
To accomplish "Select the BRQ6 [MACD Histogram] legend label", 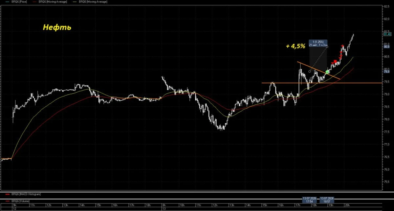I will tap(26, 194).
